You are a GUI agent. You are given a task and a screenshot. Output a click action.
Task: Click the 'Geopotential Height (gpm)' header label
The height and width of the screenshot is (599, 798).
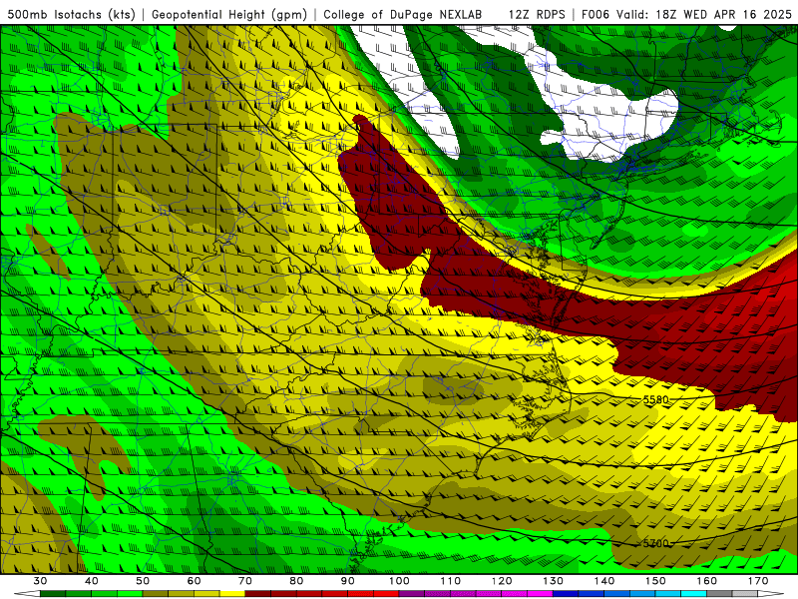tap(229, 14)
